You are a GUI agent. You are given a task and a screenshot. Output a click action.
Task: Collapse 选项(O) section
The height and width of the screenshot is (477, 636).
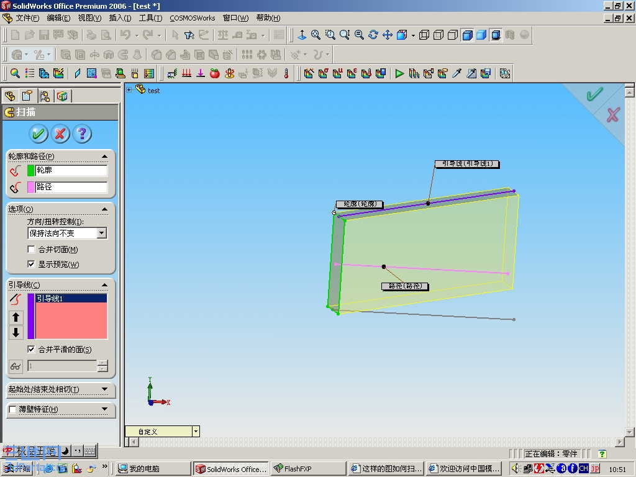coord(104,209)
